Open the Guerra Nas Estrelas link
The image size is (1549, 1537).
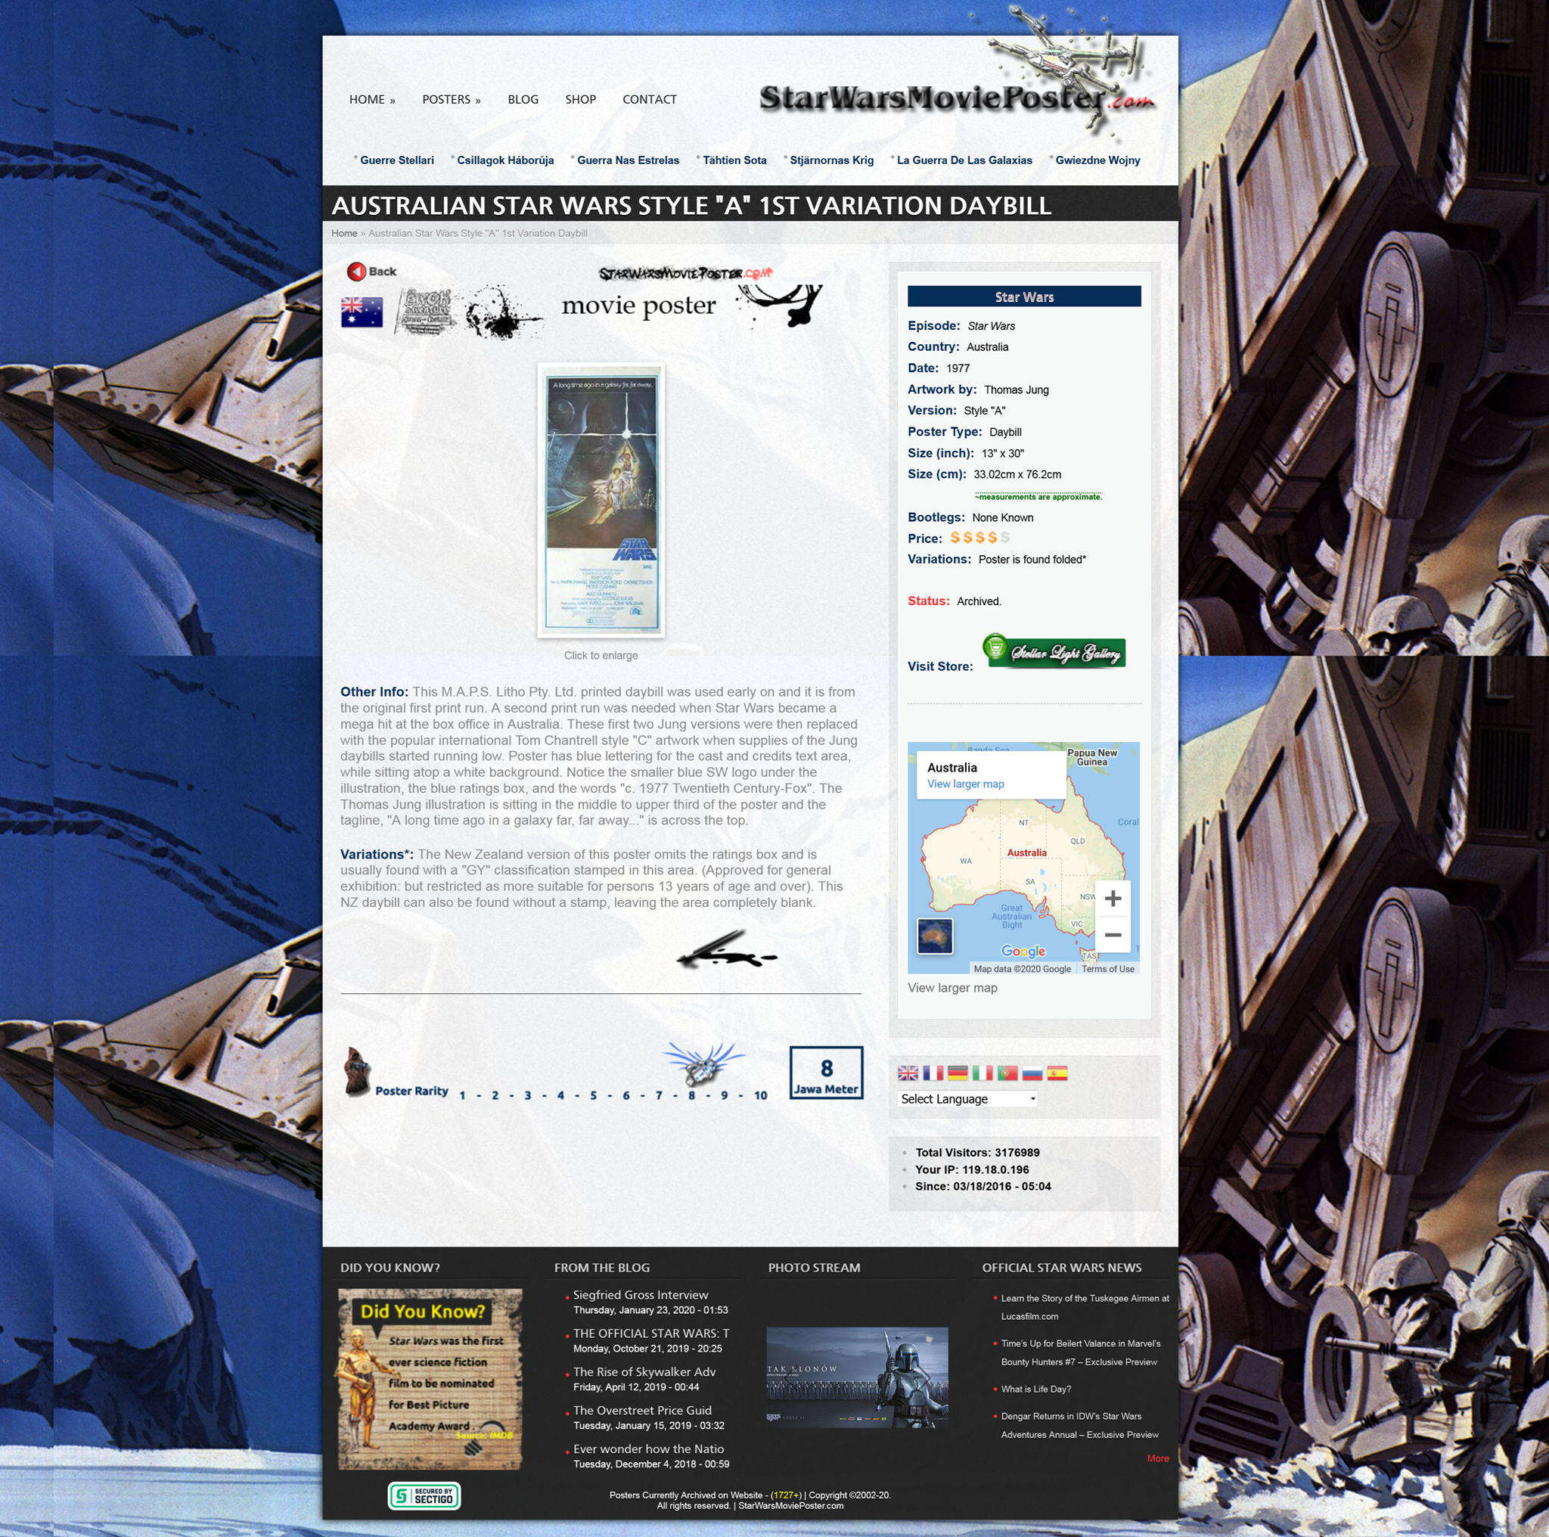(628, 160)
